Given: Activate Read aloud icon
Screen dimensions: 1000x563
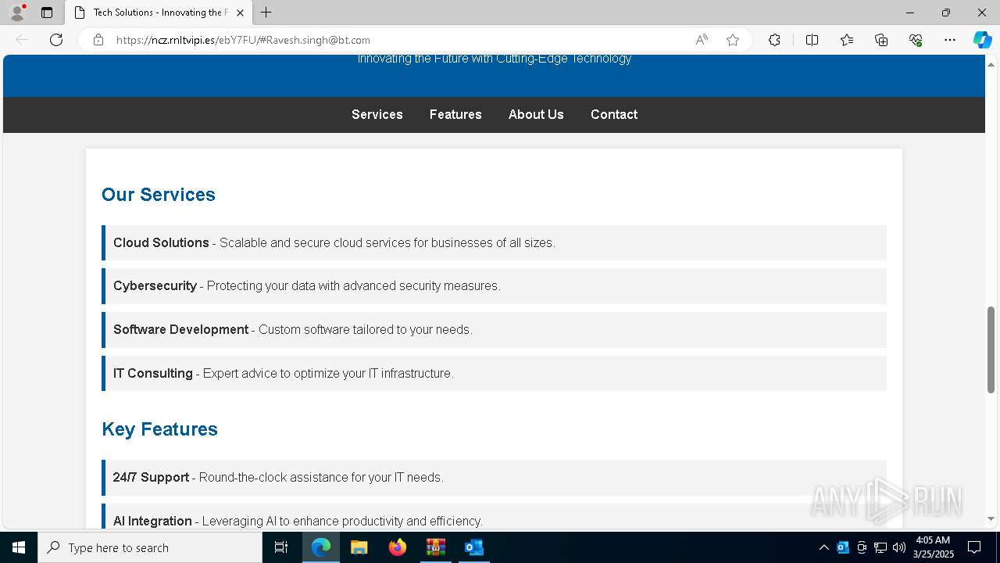Looking at the screenshot, I should tap(702, 40).
